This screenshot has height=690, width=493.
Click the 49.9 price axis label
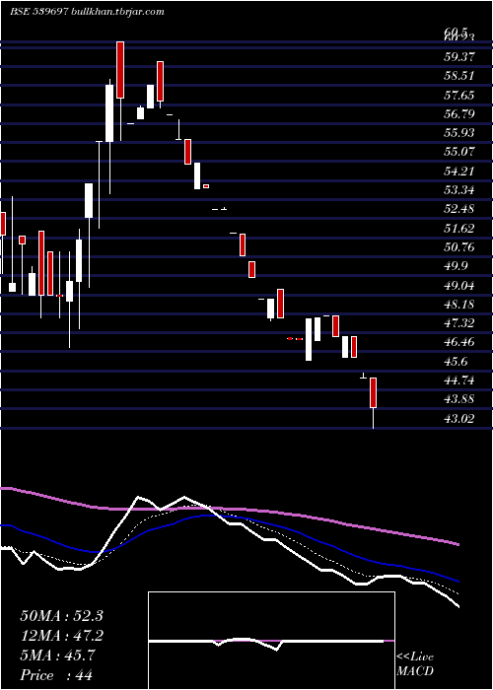456,266
